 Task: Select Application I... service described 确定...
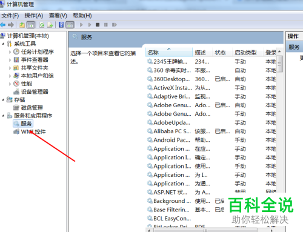coord(211,157)
